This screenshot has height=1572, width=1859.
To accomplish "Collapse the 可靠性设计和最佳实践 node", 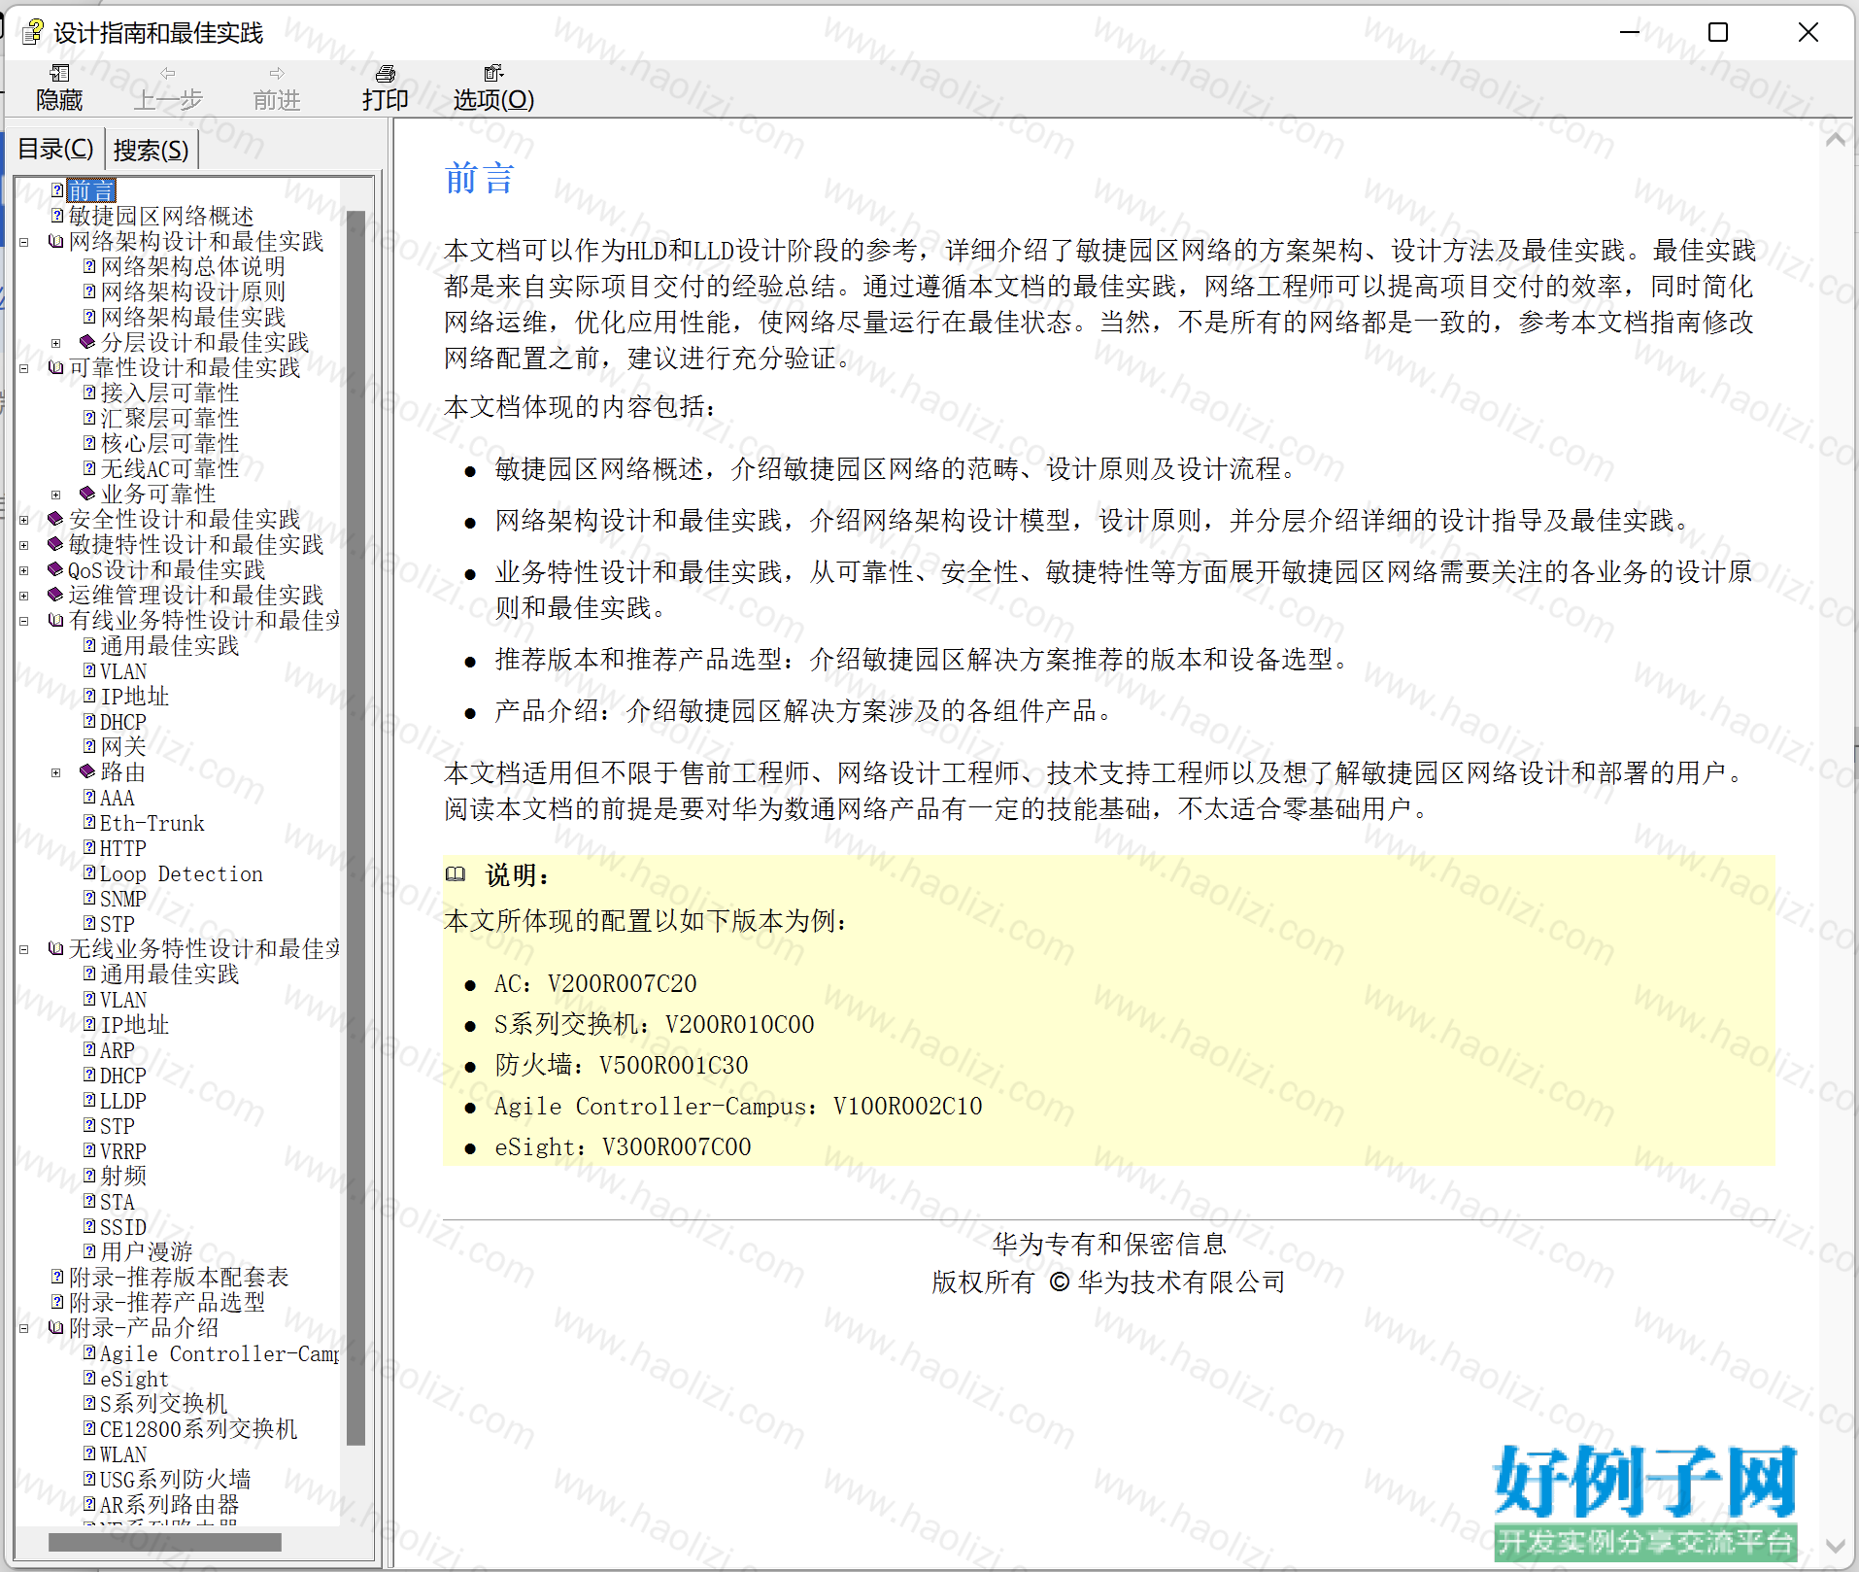I will [24, 368].
